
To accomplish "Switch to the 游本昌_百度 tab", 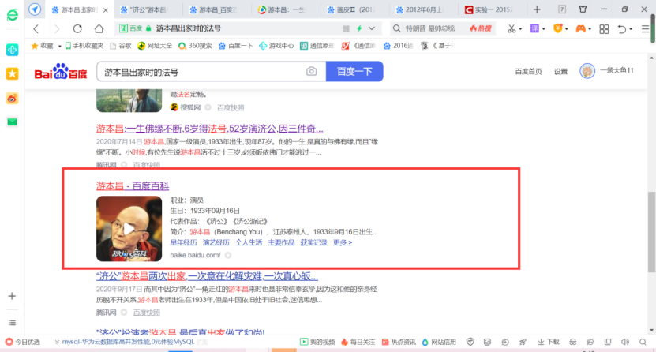I will pyautogui.click(x=216, y=9).
